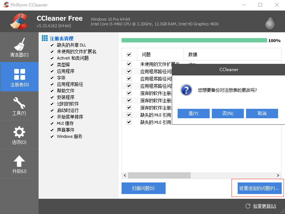Click the question mark icon in the dialog
The width and height of the screenshot is (285, 214).
pos(186,90)
